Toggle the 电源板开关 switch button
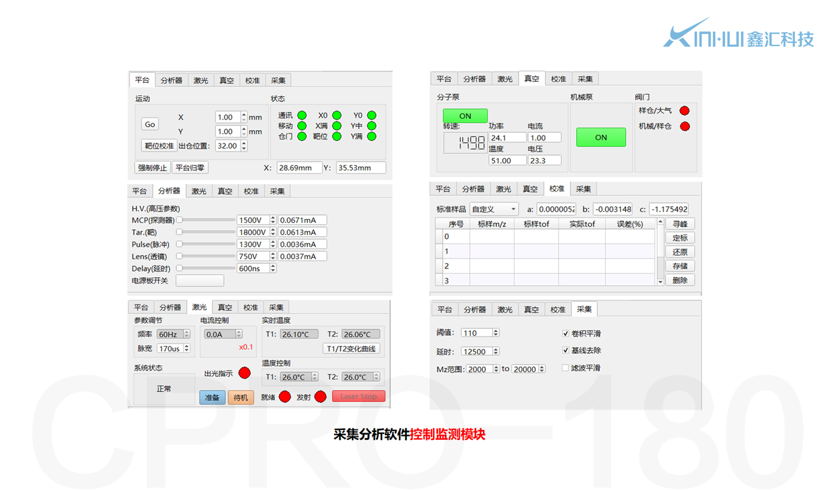 click(x=200, y=280)
